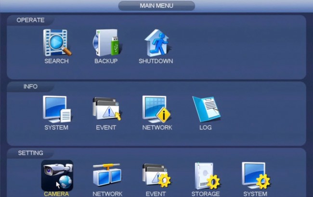The width and height of the screenshot is (313, 197).
Task: Open the Backup icon with USB drive
Action: point(107,43)
